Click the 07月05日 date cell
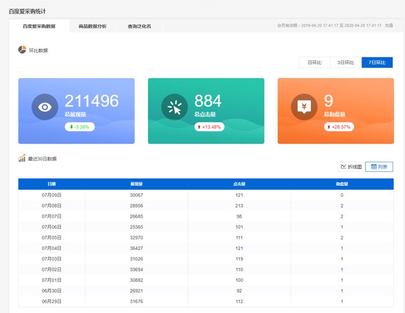405x313 pixels. [x=51, y=237]
